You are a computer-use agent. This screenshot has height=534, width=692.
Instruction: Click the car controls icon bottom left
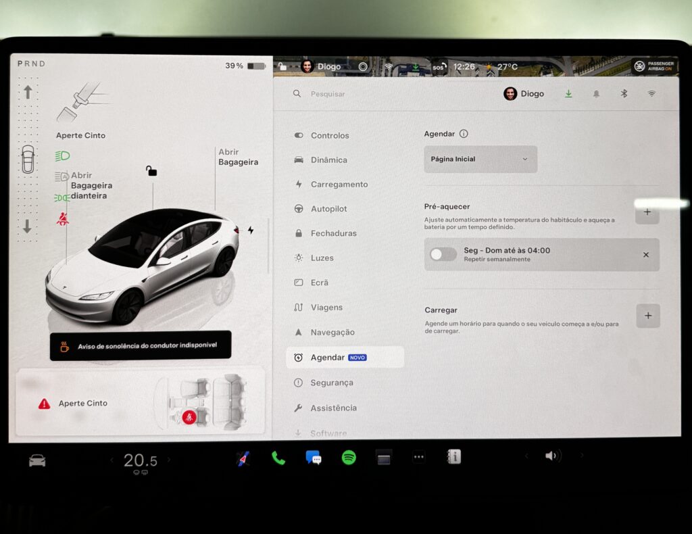point(37,460)
